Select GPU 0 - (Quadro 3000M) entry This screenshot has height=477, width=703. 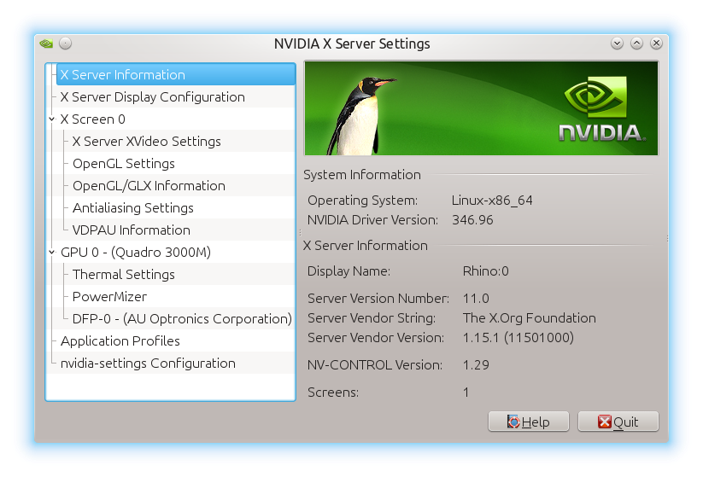click(x=136, y=253)
